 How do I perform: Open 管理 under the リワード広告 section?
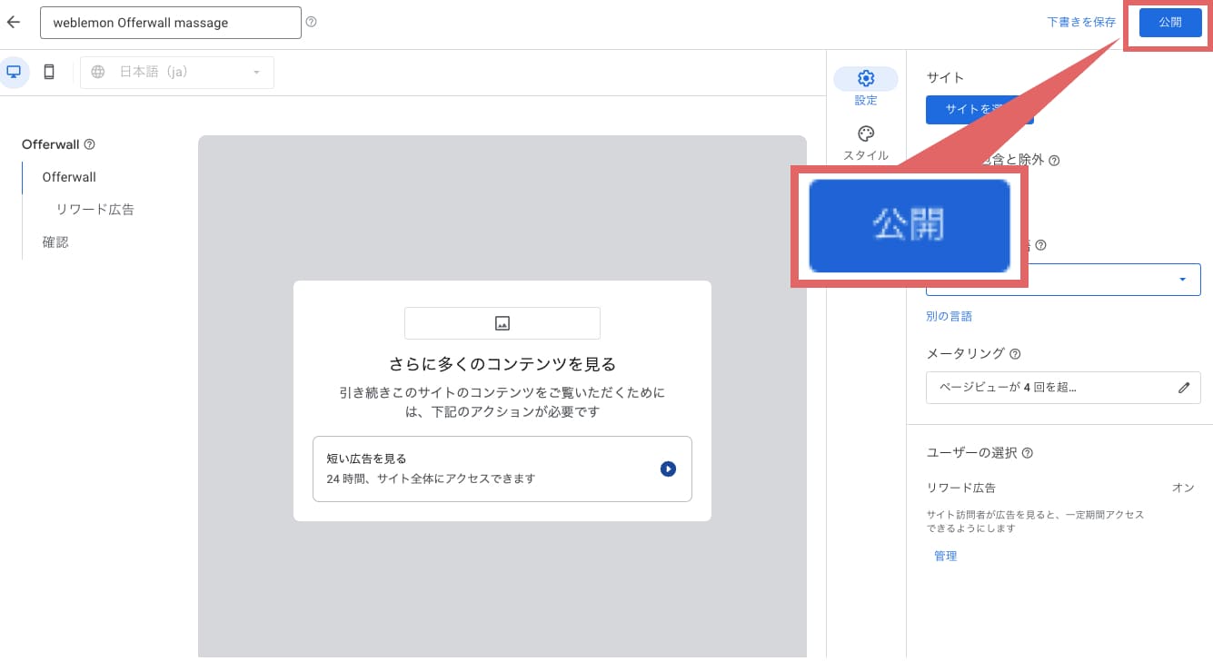click(945, 556)
